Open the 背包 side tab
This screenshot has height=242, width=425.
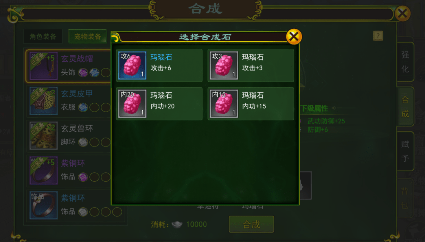[x=405, y=198]
